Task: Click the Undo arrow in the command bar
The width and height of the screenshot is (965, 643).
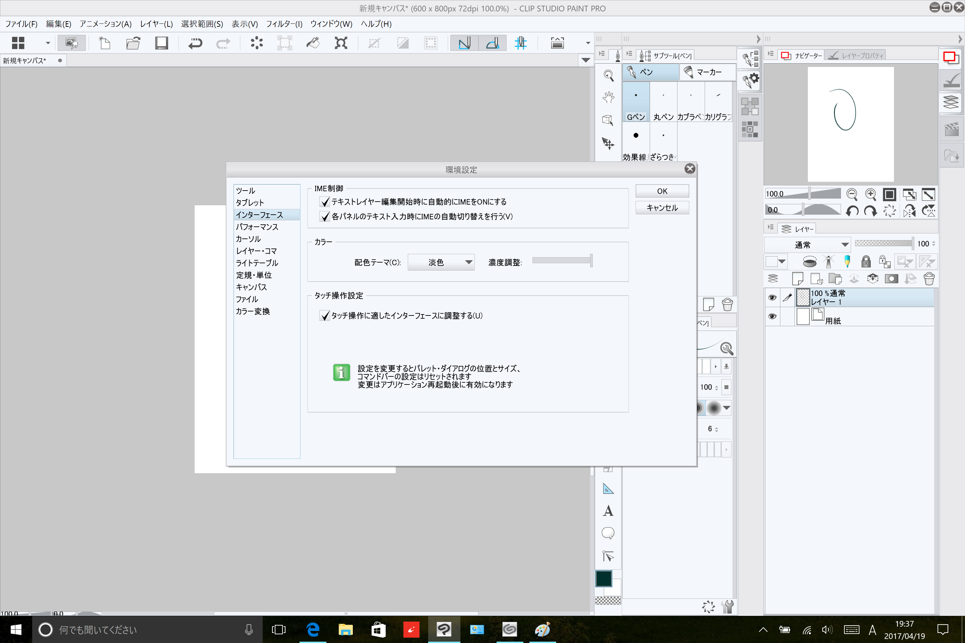Action: (195, 43)
